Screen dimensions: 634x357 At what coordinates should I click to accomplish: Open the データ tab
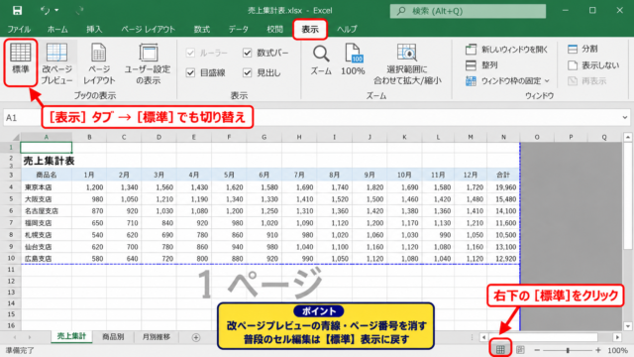pos(238,29)
